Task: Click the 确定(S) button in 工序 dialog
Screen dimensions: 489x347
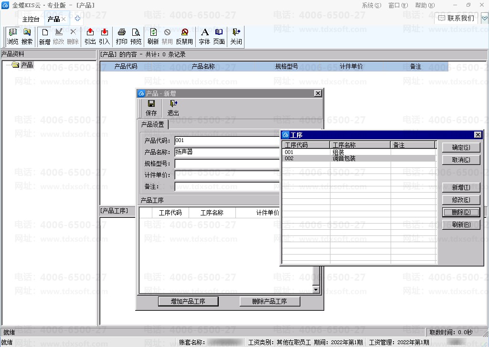Action: tap(461, 147)
